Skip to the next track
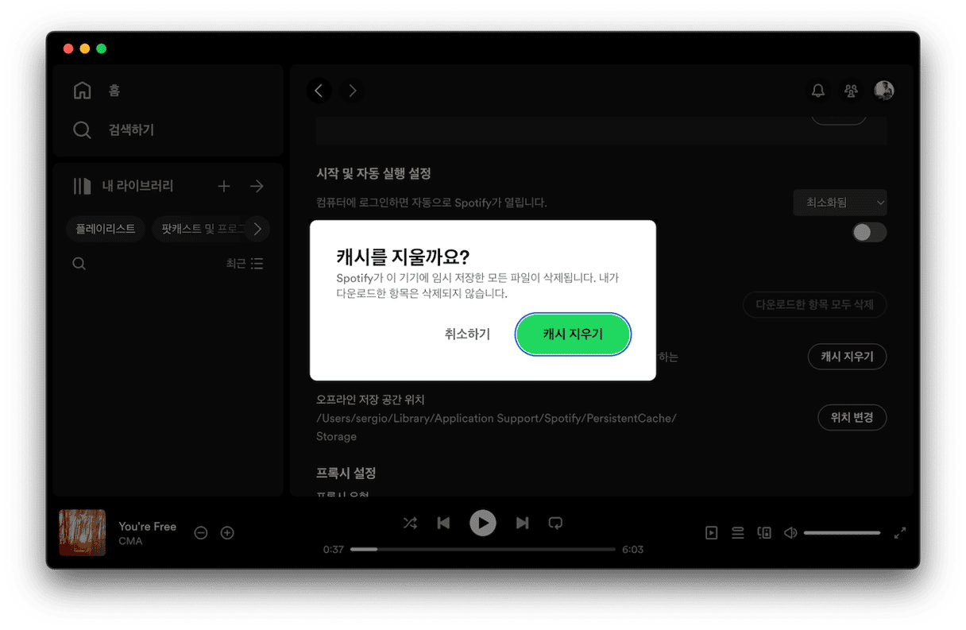966x630 pixels. (x=522, y=523)
